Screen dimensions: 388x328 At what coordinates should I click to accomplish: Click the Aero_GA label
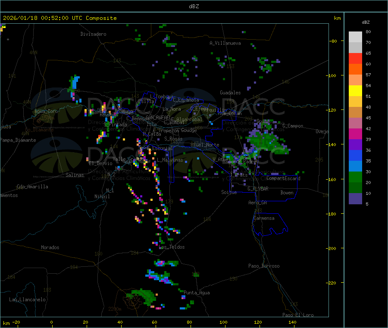pos(257,203)
